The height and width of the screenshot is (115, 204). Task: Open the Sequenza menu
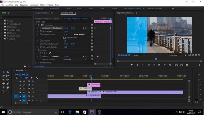click(24, 5)
